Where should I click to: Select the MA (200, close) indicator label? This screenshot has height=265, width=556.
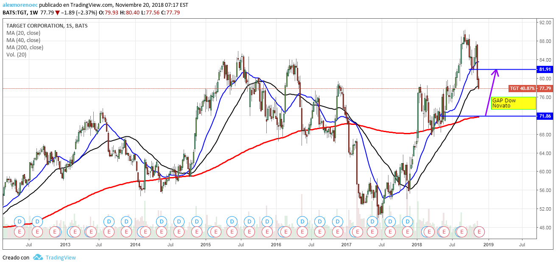(x=25, y=47)
